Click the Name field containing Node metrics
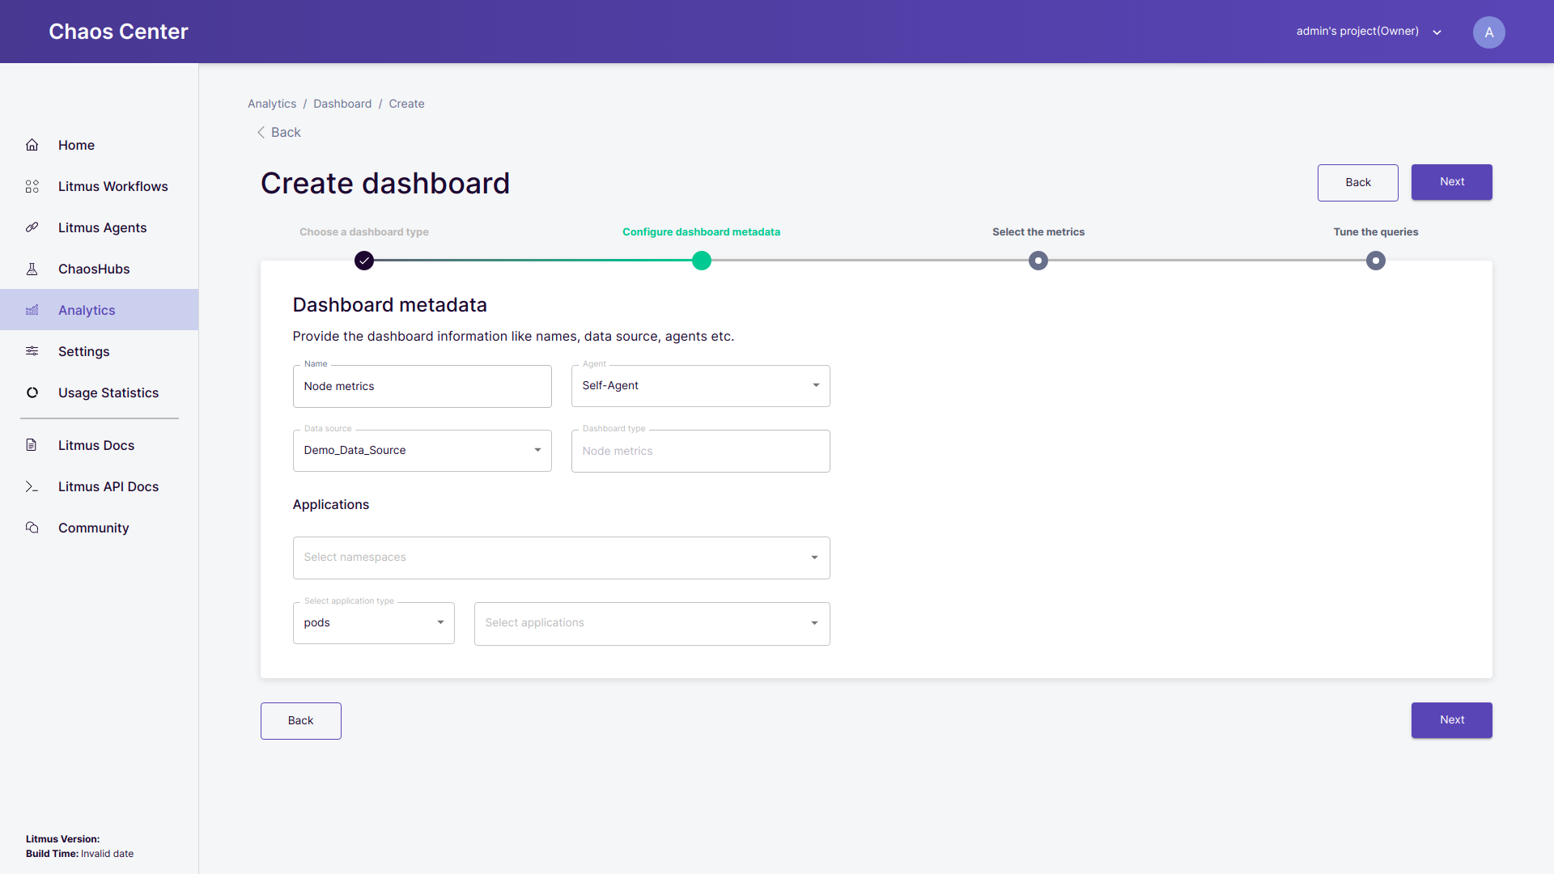 pyautogui.click(x=422, y=387)
